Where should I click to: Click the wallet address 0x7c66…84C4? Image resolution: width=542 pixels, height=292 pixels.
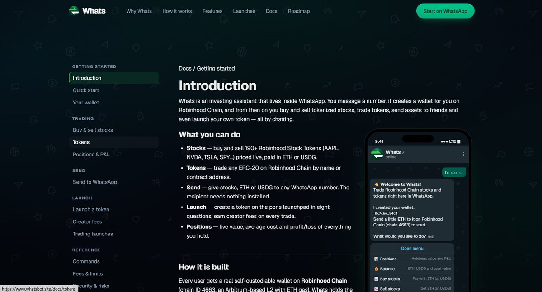click(x=386, y=213)
